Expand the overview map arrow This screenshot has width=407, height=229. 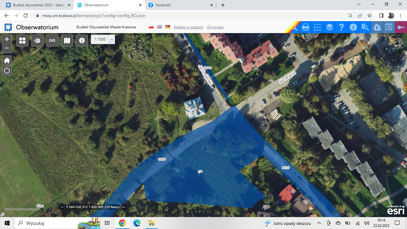(2, 215)
